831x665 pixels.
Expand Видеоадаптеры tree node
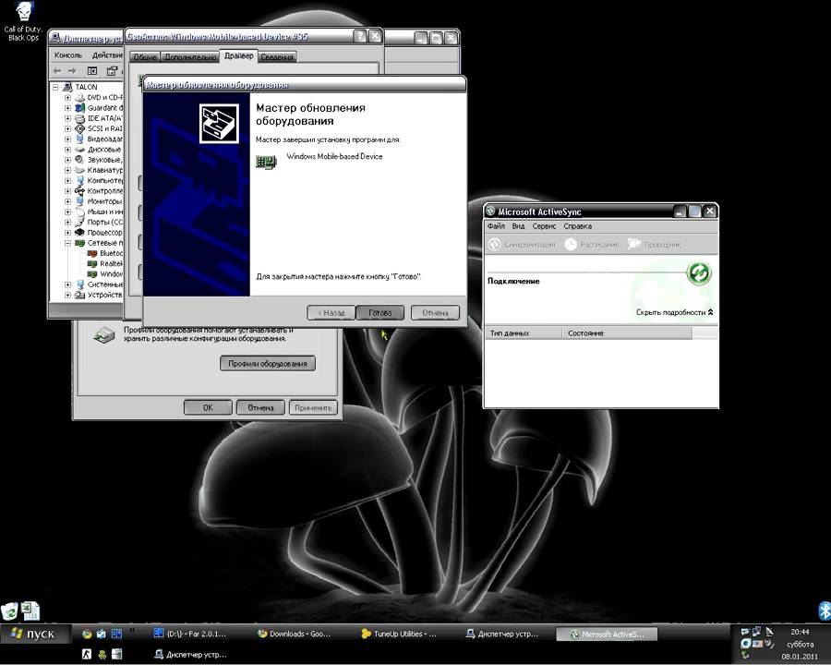click(67, 139)
